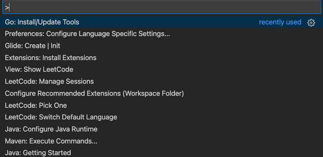Select Preferences: Configure Language Specific Settings
This screenshot has width=323, height=157.
pyautogui.click(x=87, y=34)
